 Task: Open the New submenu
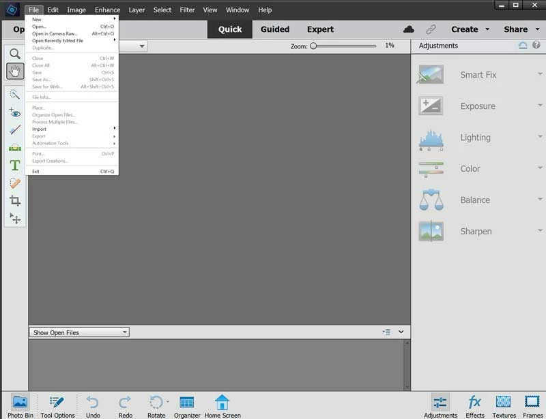73,20
